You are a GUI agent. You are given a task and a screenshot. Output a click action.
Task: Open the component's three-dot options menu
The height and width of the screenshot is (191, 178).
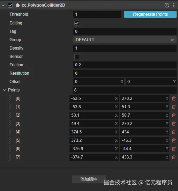(x=174, y=5)
